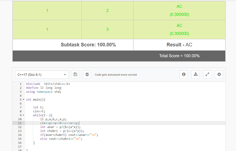Click the AC (0.300000) result for task 2
The image size is (236, 151).
point(180,10)
